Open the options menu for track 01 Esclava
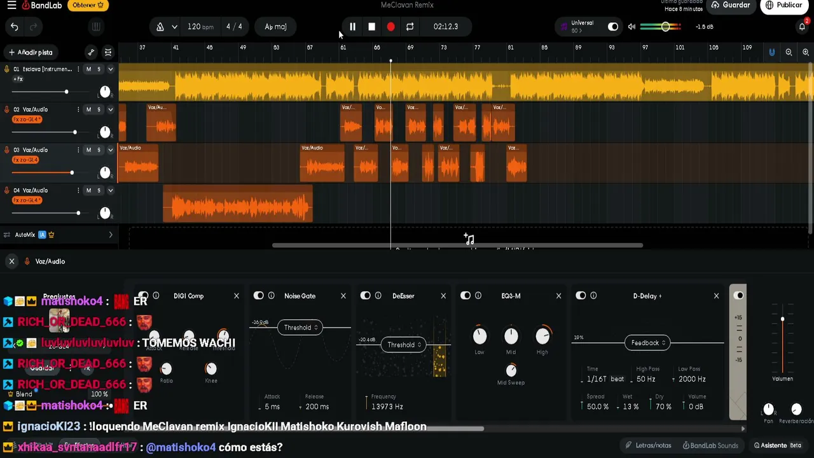This screenshot has height=458, width=814. point(78,69)
